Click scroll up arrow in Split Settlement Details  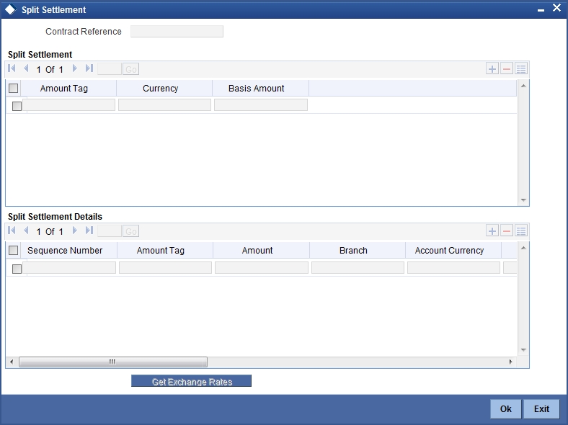pos(523,248)
